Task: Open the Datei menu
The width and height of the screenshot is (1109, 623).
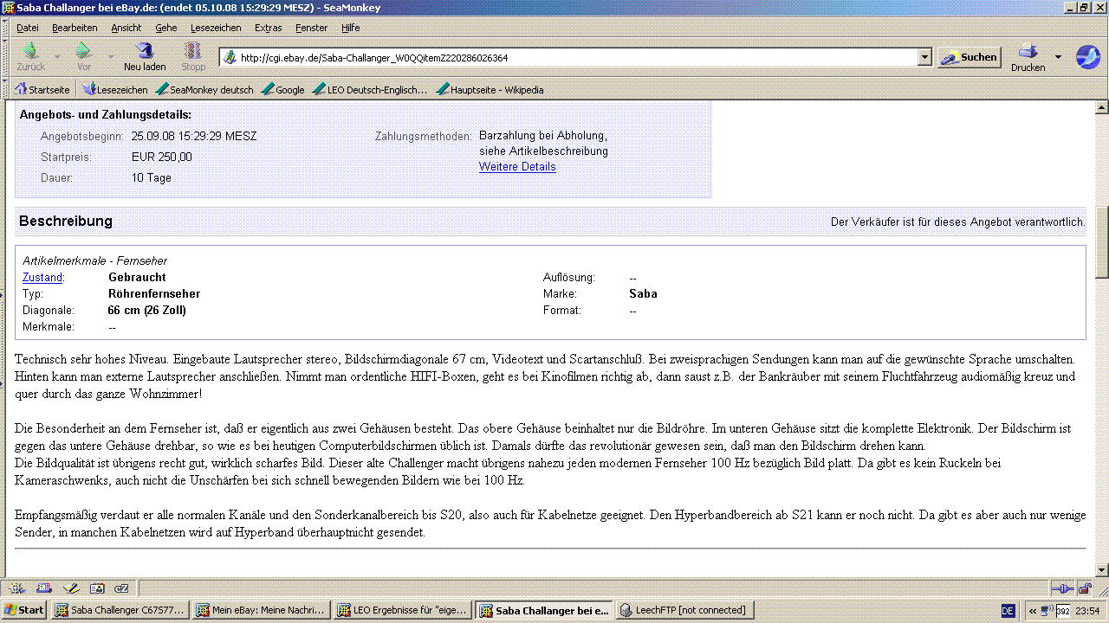Action: coord(28,28)
